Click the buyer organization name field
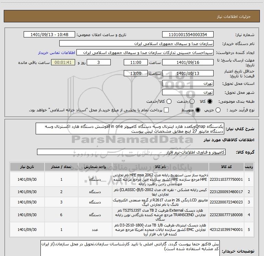This screenshot has width=264, height=256. pos(136,44)
